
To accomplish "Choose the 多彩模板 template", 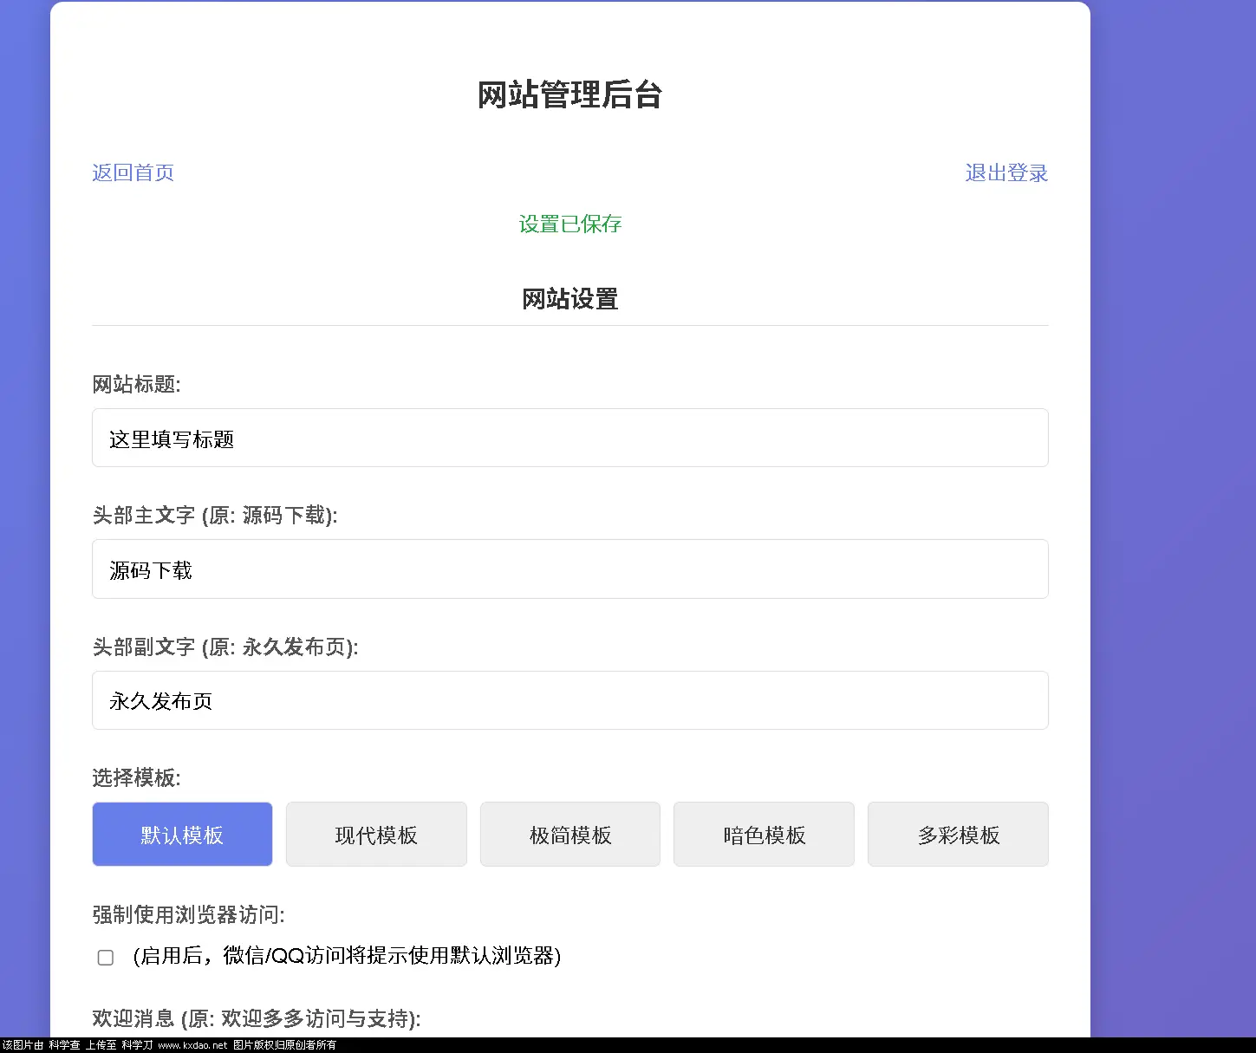I will pos(958,834).
